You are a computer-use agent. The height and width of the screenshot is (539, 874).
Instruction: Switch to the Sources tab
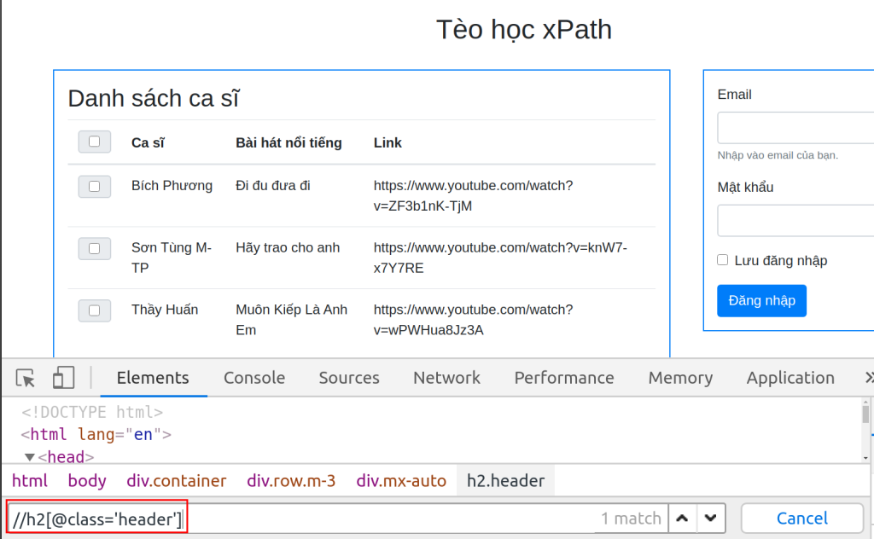point(349,378)
